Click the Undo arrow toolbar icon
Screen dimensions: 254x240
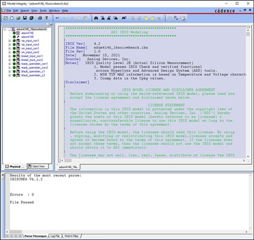coord(57,18)
